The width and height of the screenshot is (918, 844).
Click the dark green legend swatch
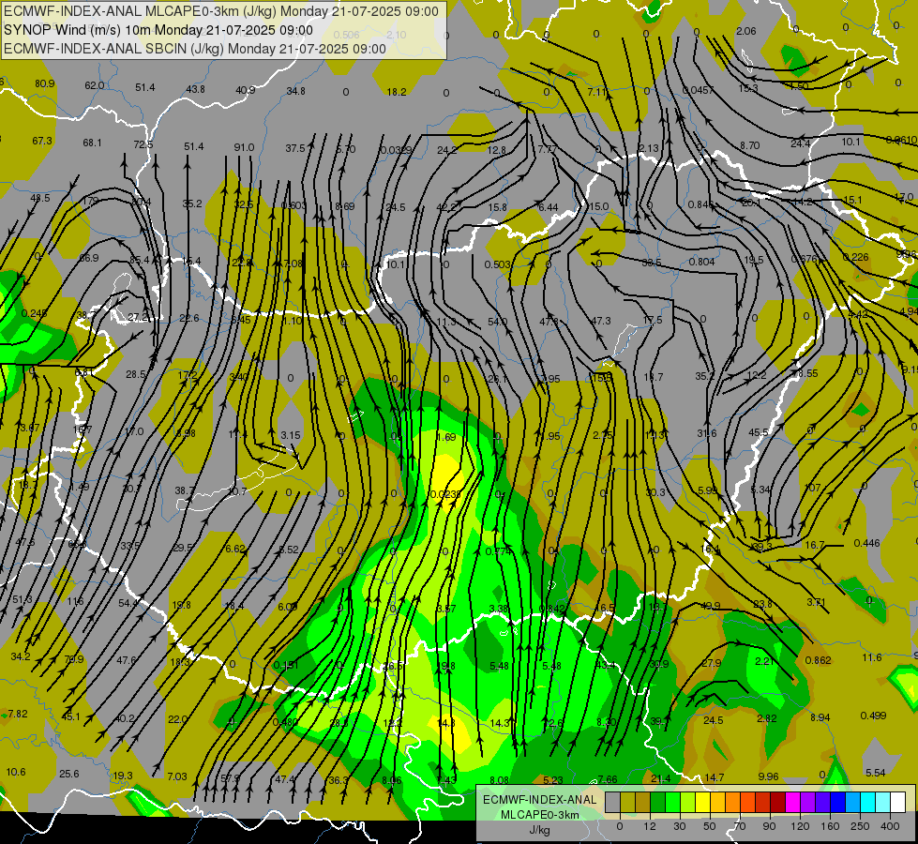(x=658, y=802)
